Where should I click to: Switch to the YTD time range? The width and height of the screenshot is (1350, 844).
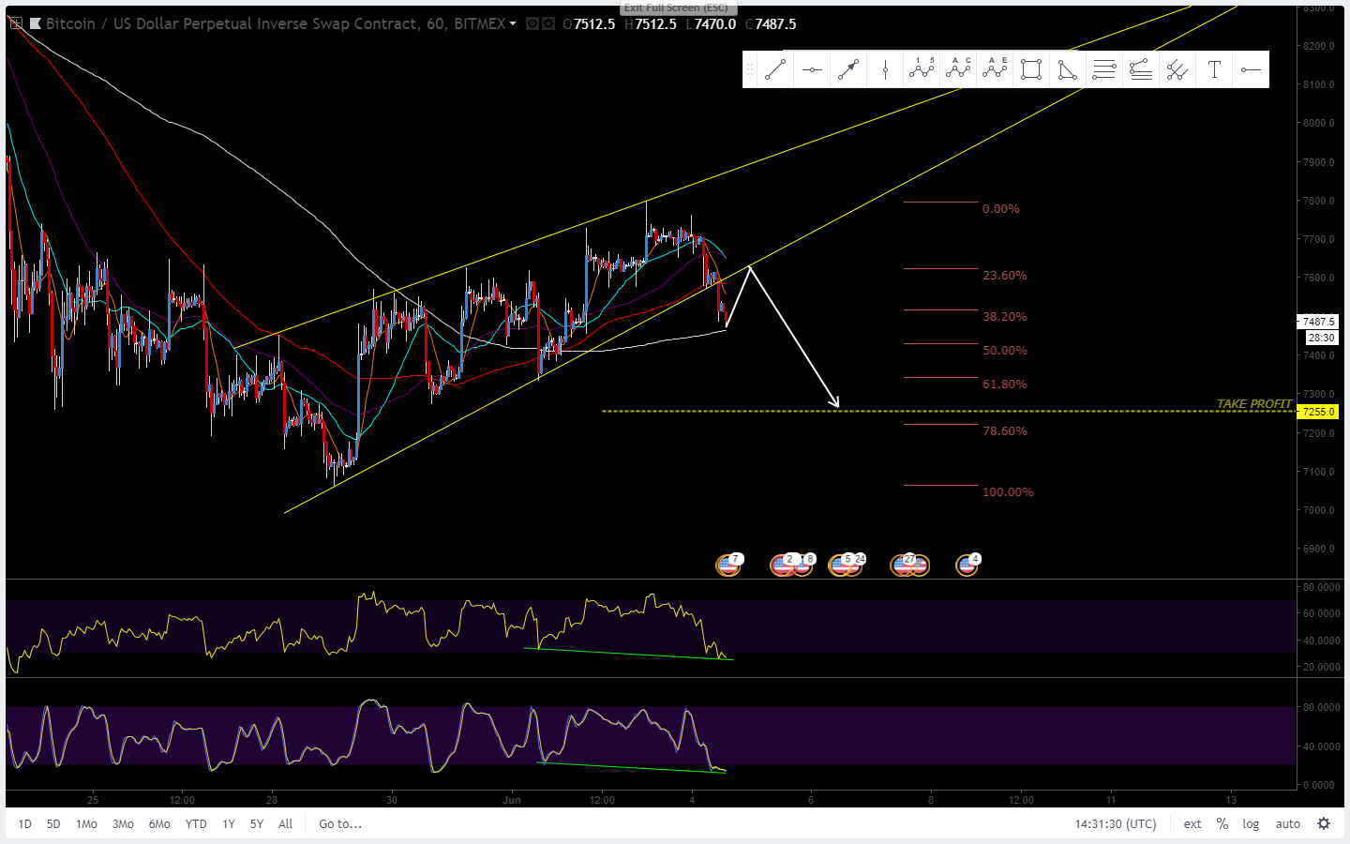(x=196, y=823)
